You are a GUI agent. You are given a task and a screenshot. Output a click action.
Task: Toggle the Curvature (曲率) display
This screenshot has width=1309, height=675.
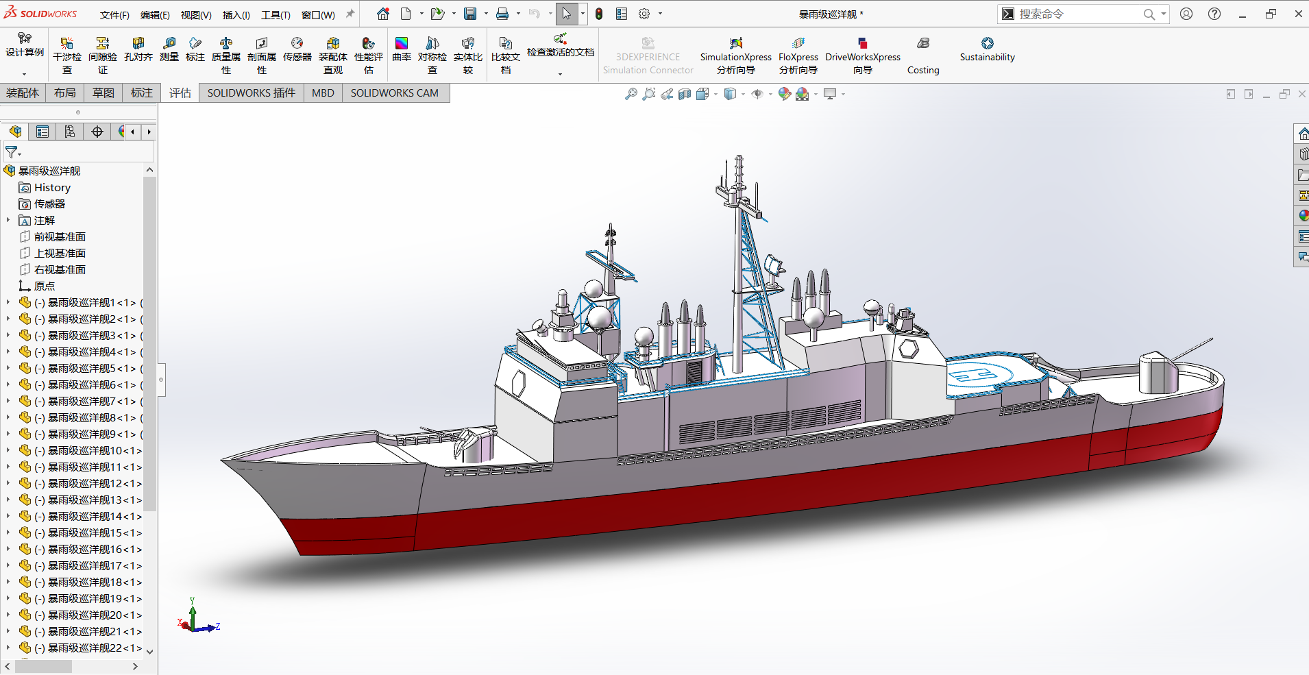[x=402, y=49]
